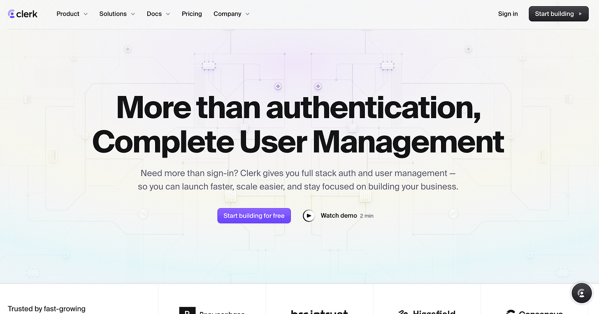Expand the Company menu
The height and width of the screenshot is (314, 599).
(x=232, y=14)
